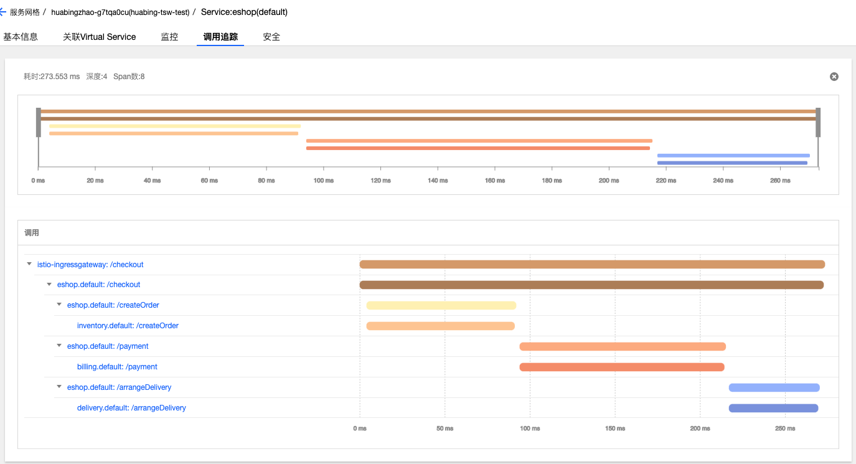The width and height of the screenshot is (856, 464).
Task: Collapse the eshop.default /checkout span
Action: pyautogui.click(x=49, y=285)
